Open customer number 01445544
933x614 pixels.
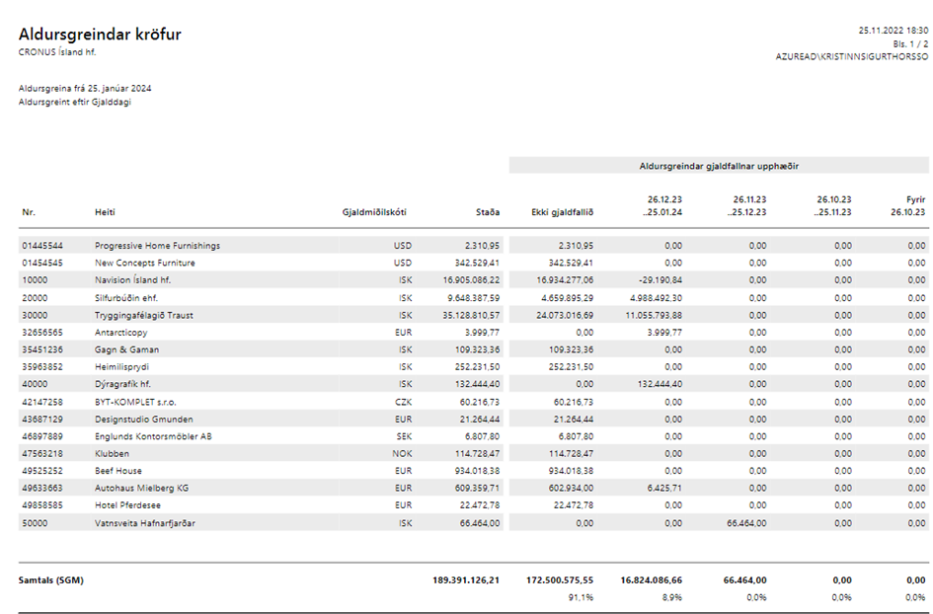pyautogui.click(x=42, y=246)
